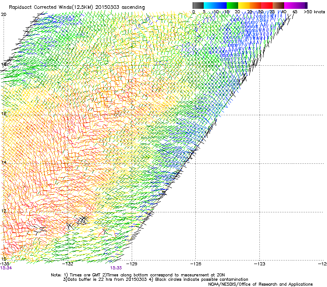Pick the orange 25-30 knots legend swatch
Screen dimensions: 327x287
(x=255, y=5)
